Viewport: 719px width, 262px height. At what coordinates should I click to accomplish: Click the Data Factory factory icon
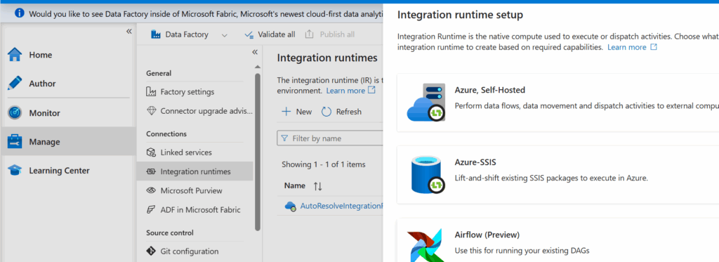pos(156,34)
